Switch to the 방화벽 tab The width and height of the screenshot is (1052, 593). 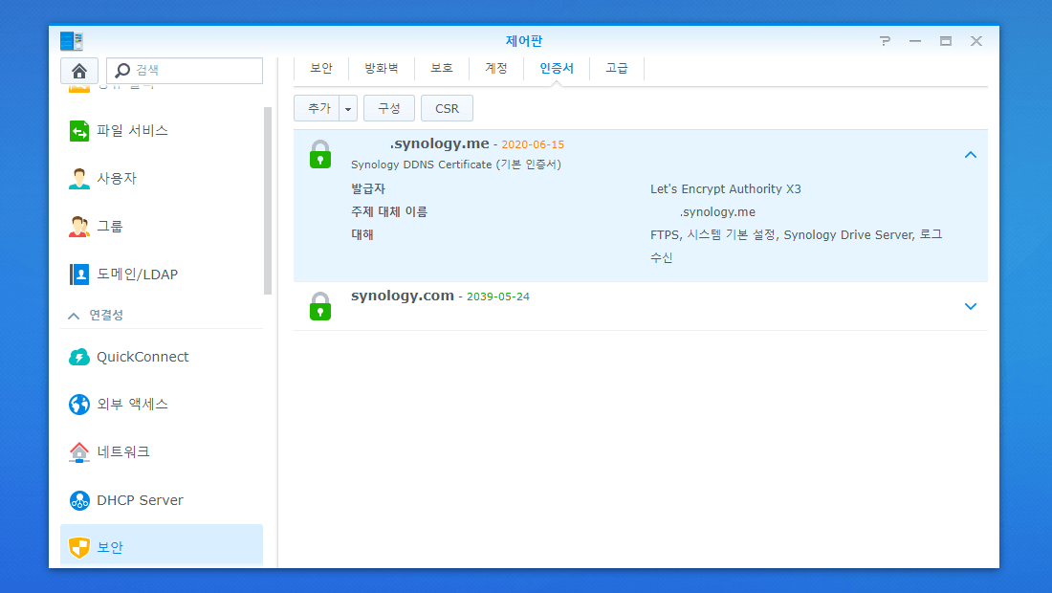pyautogui.click(x=381, y=69)
